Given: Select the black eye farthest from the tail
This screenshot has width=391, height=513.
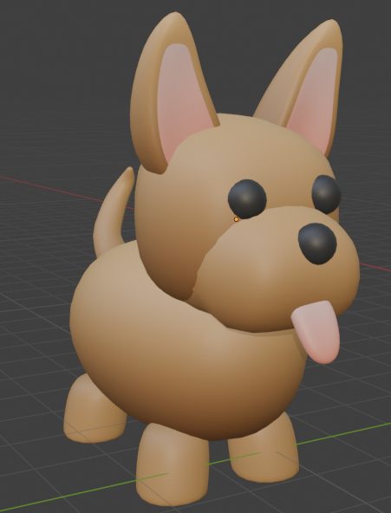Looking at the screenshot, I should click(x=326, y=194).
